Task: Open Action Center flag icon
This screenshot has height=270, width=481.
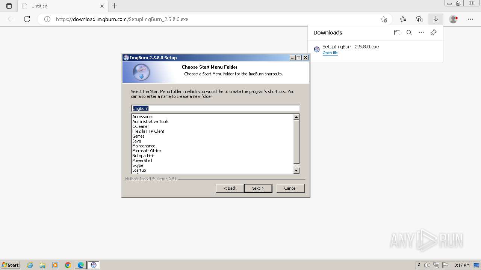Action: point(445,265)
